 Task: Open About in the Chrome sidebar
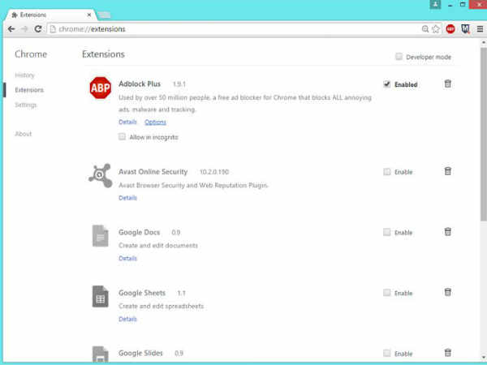(24, 134)
